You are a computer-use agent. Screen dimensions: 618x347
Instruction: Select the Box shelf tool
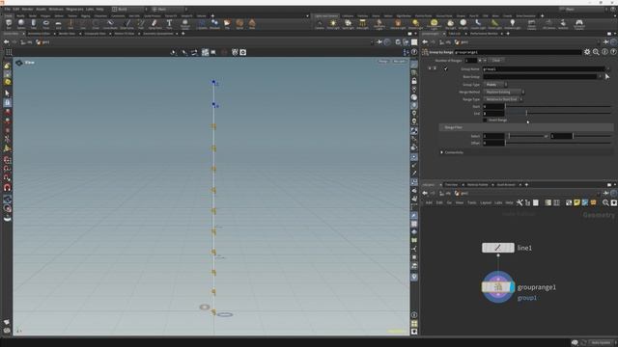click(x=9, y=24)
